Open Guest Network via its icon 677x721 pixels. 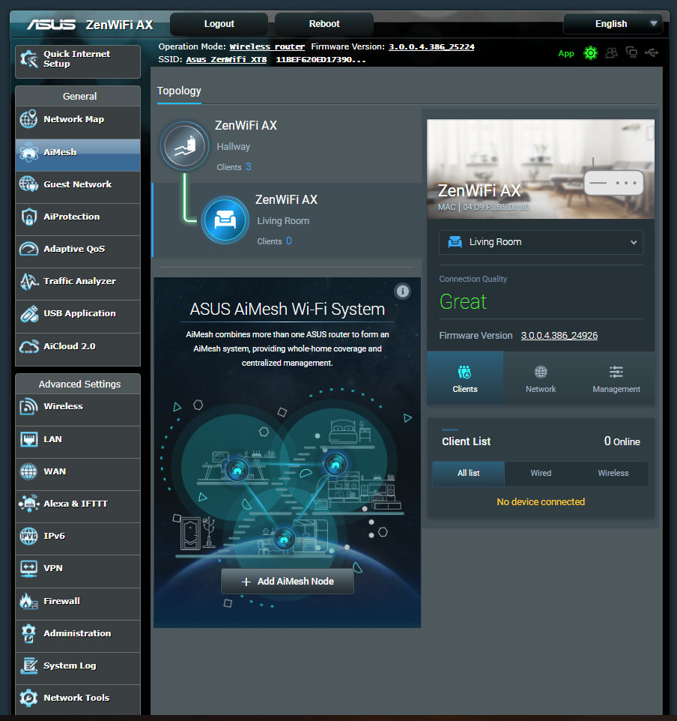28,184
